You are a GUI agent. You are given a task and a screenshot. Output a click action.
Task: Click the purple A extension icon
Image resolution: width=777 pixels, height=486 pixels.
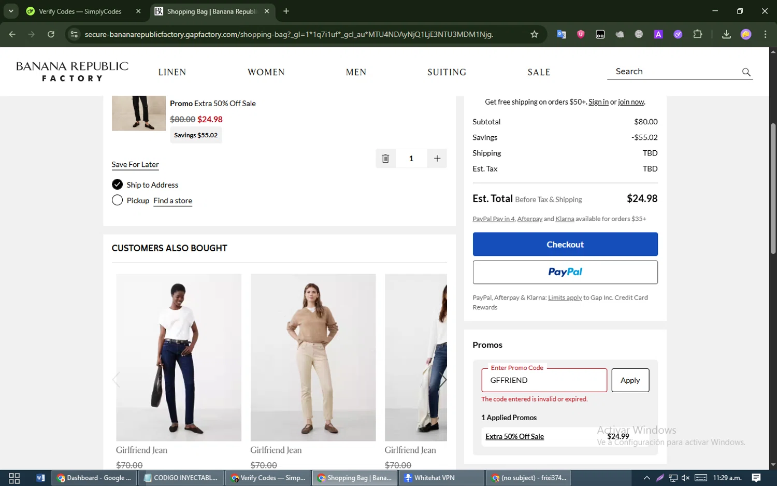[658, 34]
